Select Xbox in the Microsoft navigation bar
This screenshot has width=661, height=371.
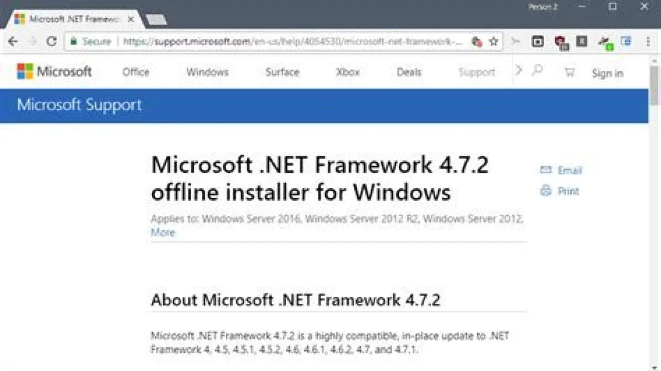(348, 72)
